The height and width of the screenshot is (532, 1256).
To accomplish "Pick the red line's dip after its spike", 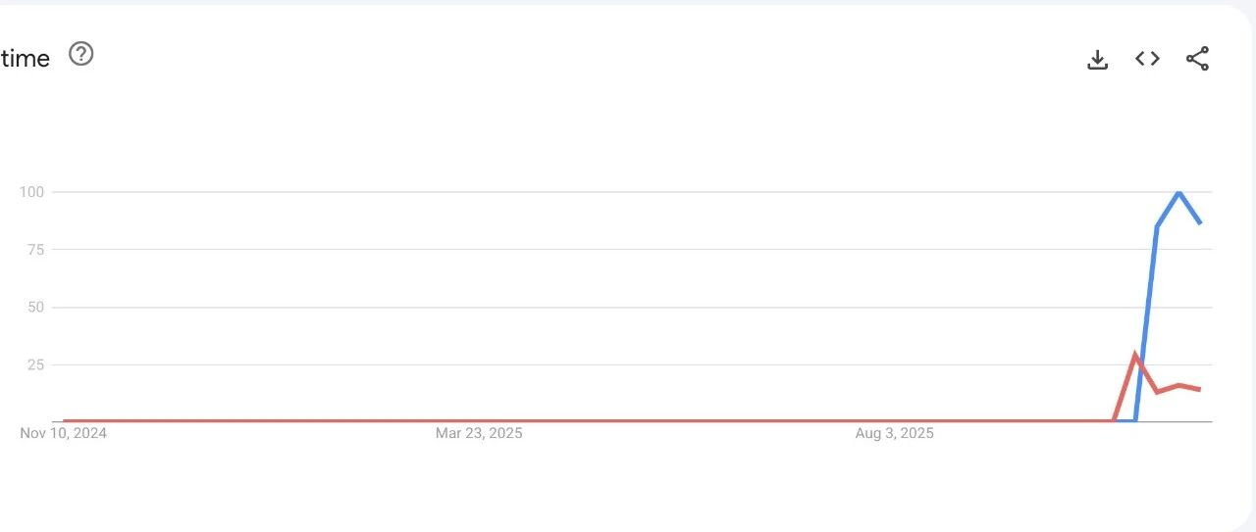I will 1157,392.
